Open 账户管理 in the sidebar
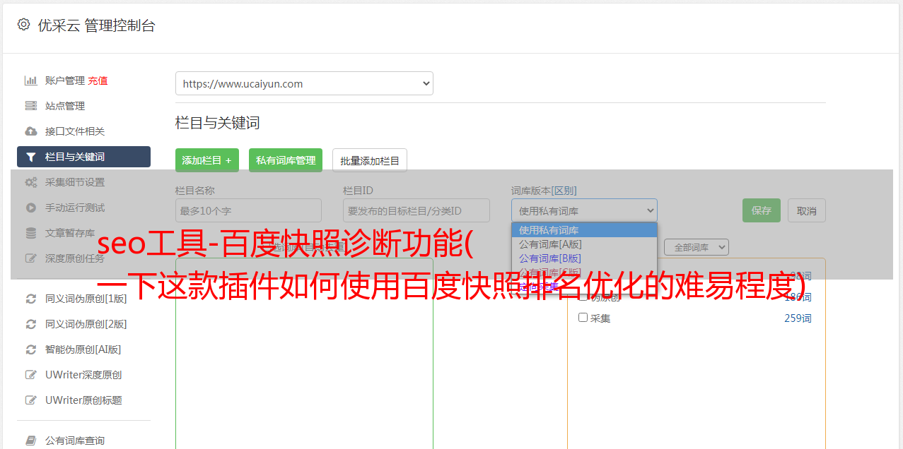 65,80
